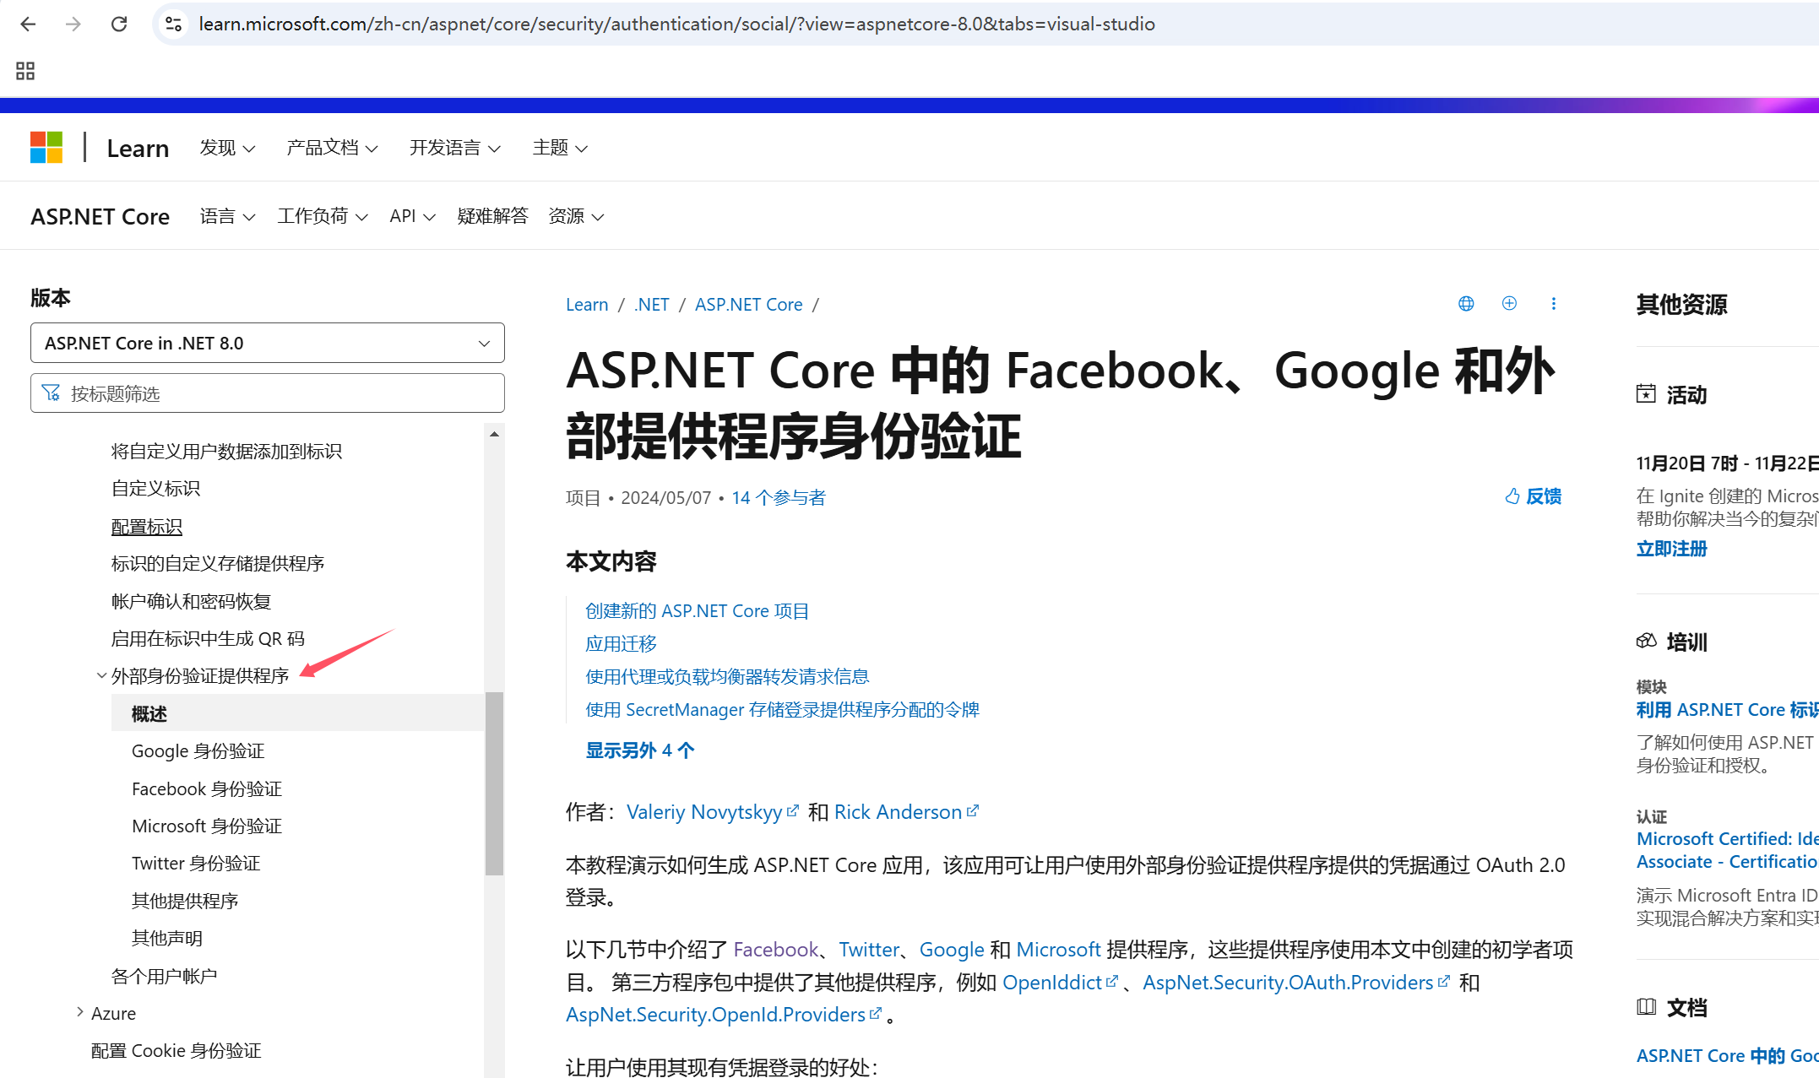Click the feedback thumbs-up button
The height and width of the screenshot is (1078, 1819).
click(x=1533, y=496)
